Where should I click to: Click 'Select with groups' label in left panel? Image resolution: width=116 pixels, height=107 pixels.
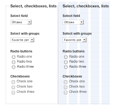click(25, 34)
